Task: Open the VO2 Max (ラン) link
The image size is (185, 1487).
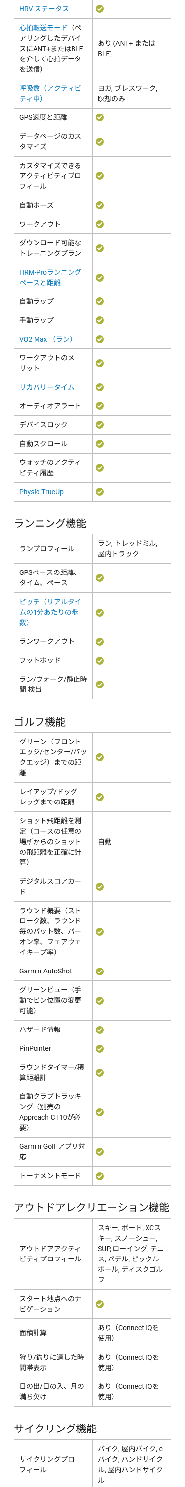Action: click(45, 339)
